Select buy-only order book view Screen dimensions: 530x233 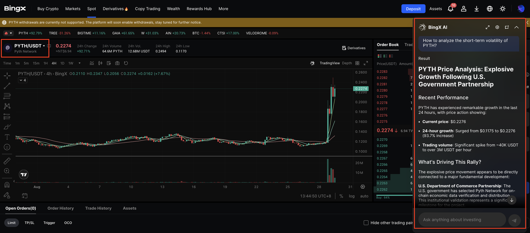(386, 56)
